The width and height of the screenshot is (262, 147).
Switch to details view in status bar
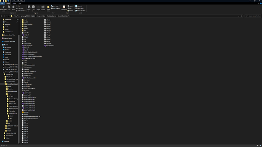[258, 146]
